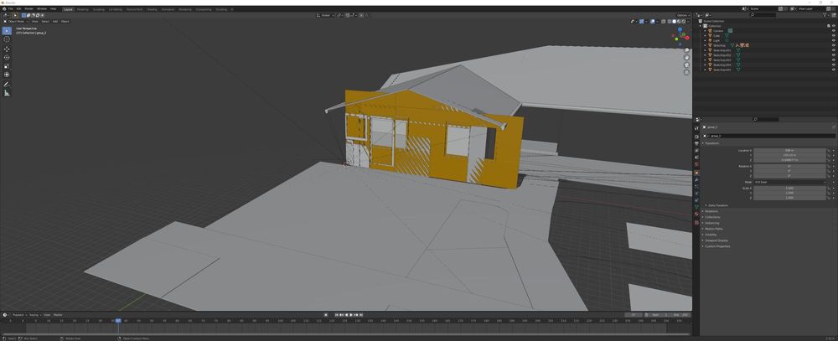Image resolution: width=838 pixels, height=341 pixels.
Task: Hide the Collection with its eye icon
Action: pyautogui.click(x=833, y=26)
